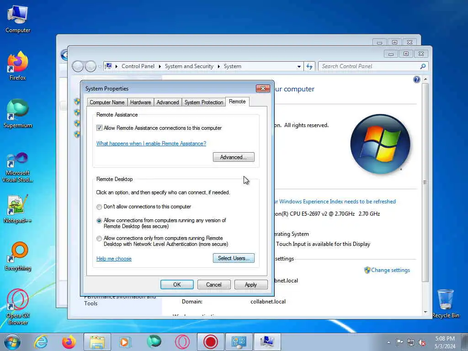Launch Firefox from the desktop shortcut
The width and height of the screenshot is (468, 351).
tap(18, 66)
